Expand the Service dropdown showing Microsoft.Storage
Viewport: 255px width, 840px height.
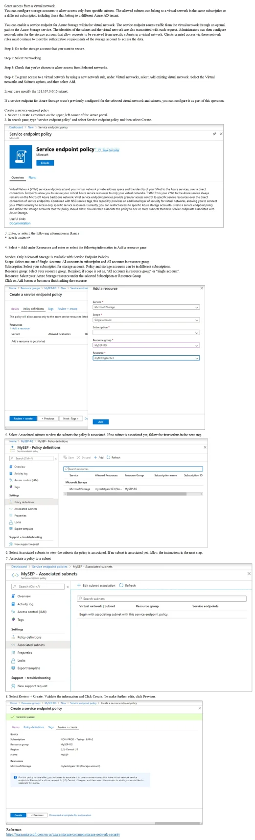pos(146,307)
